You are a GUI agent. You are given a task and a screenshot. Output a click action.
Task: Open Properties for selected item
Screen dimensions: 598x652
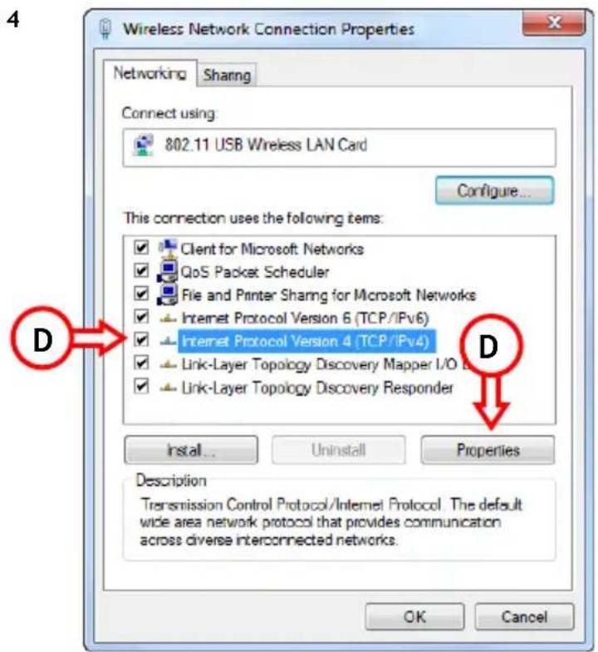488,450
